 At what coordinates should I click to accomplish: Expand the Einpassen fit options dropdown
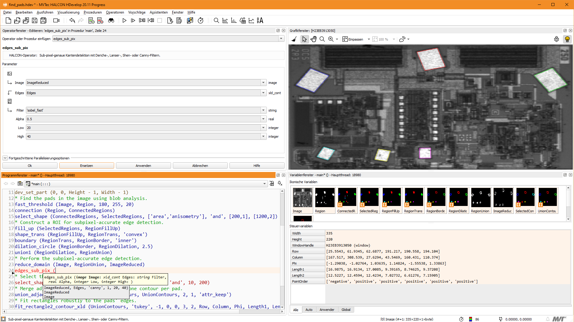pyautogui.click(x=369, y=39)
